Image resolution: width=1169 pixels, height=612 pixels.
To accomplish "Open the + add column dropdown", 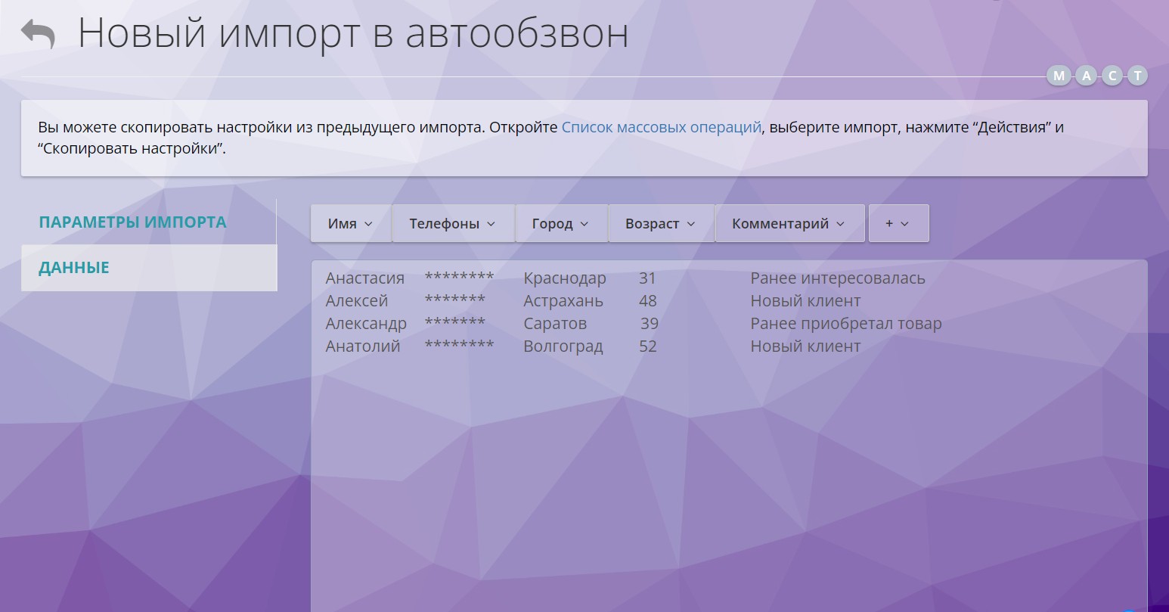I will (x=898, y=223).
